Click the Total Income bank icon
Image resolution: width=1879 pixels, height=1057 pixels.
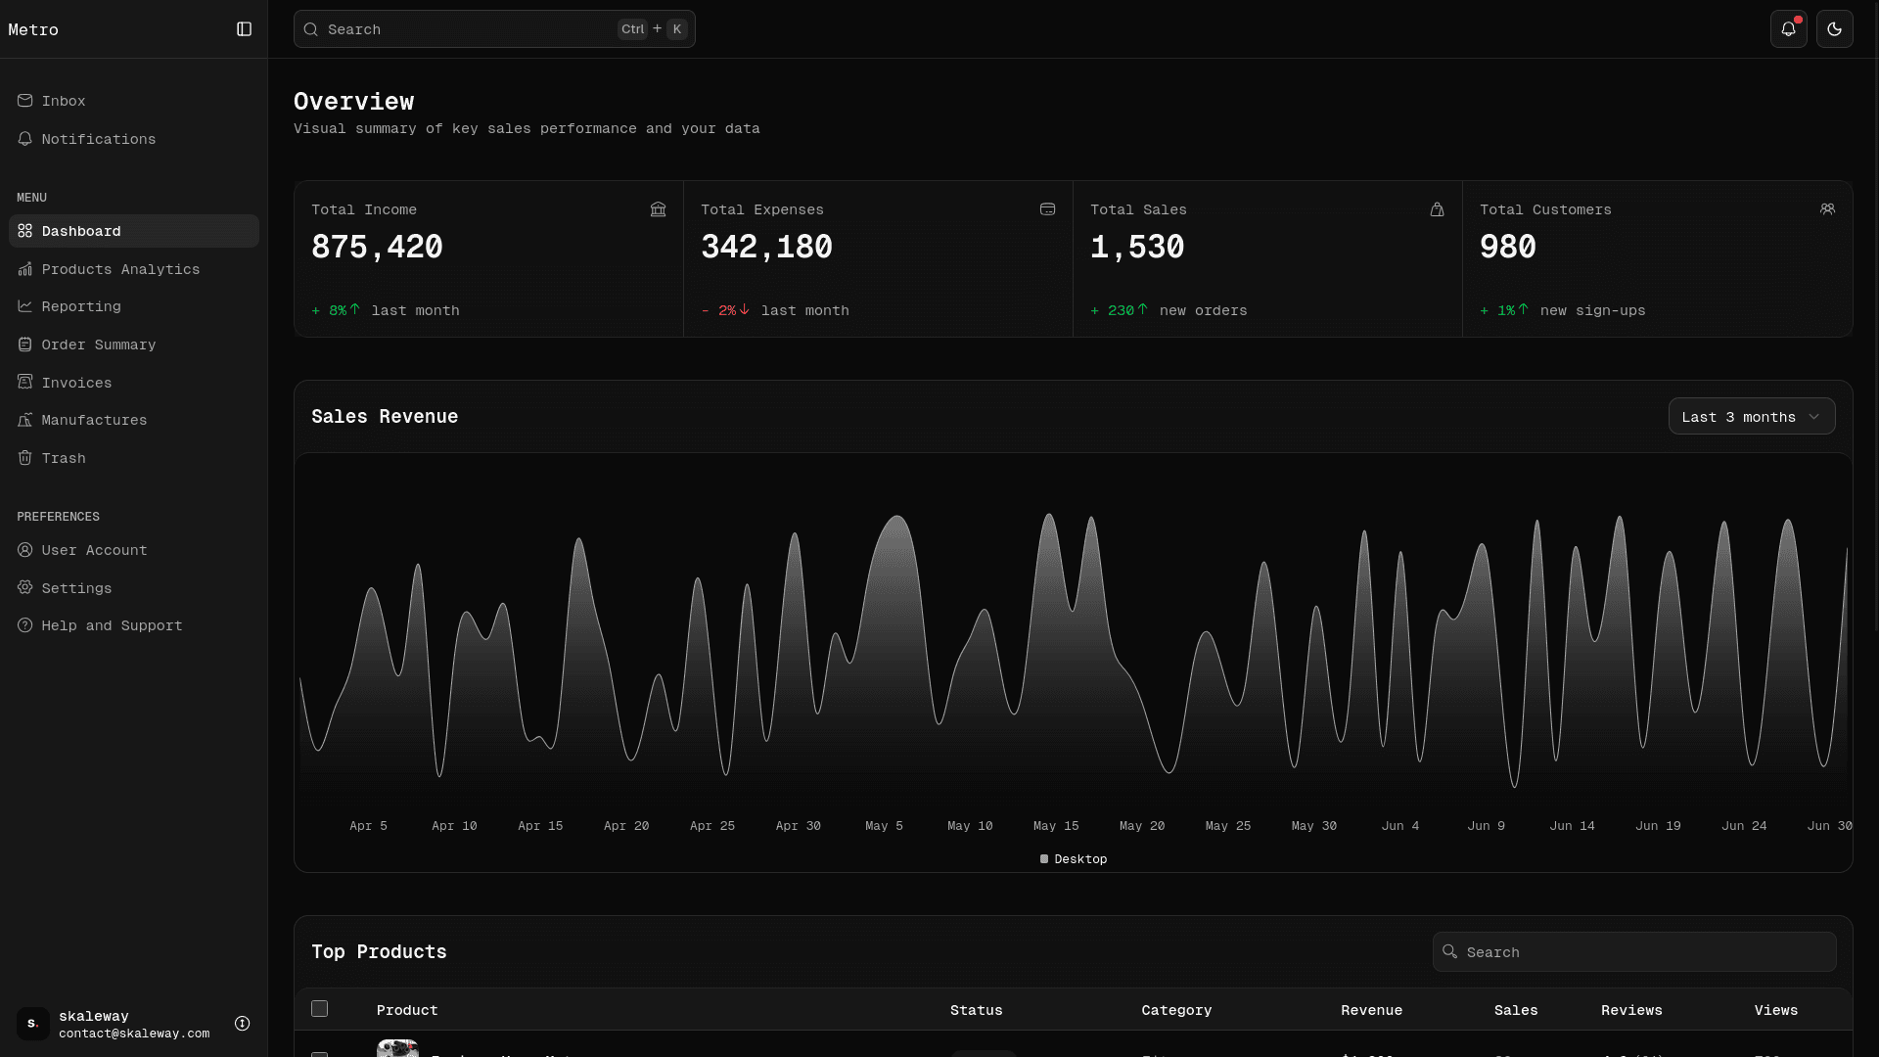[x=658, y=209]
